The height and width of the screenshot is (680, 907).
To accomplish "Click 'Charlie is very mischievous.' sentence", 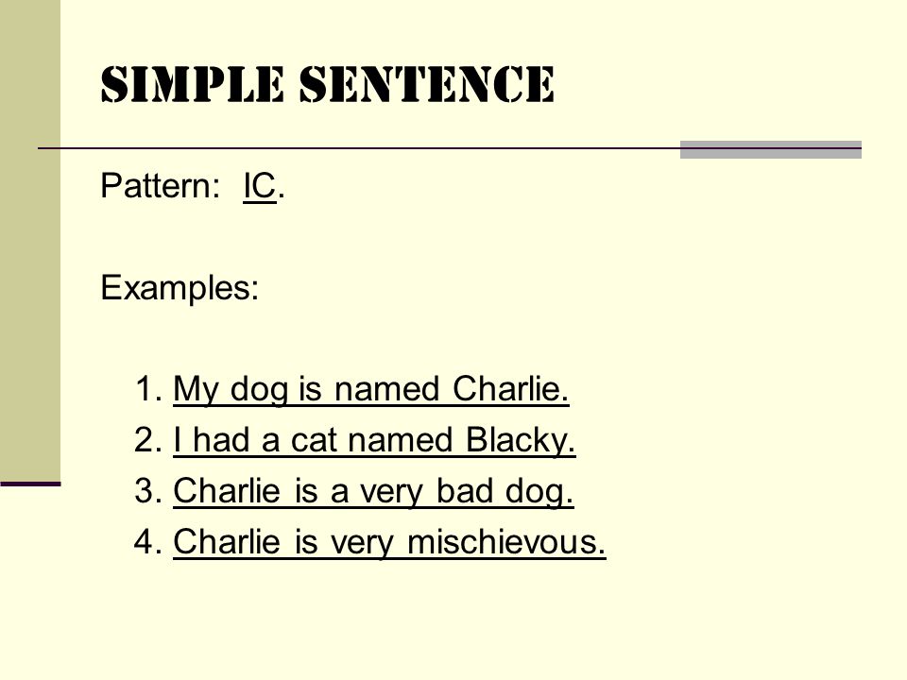I will (389, 542).
